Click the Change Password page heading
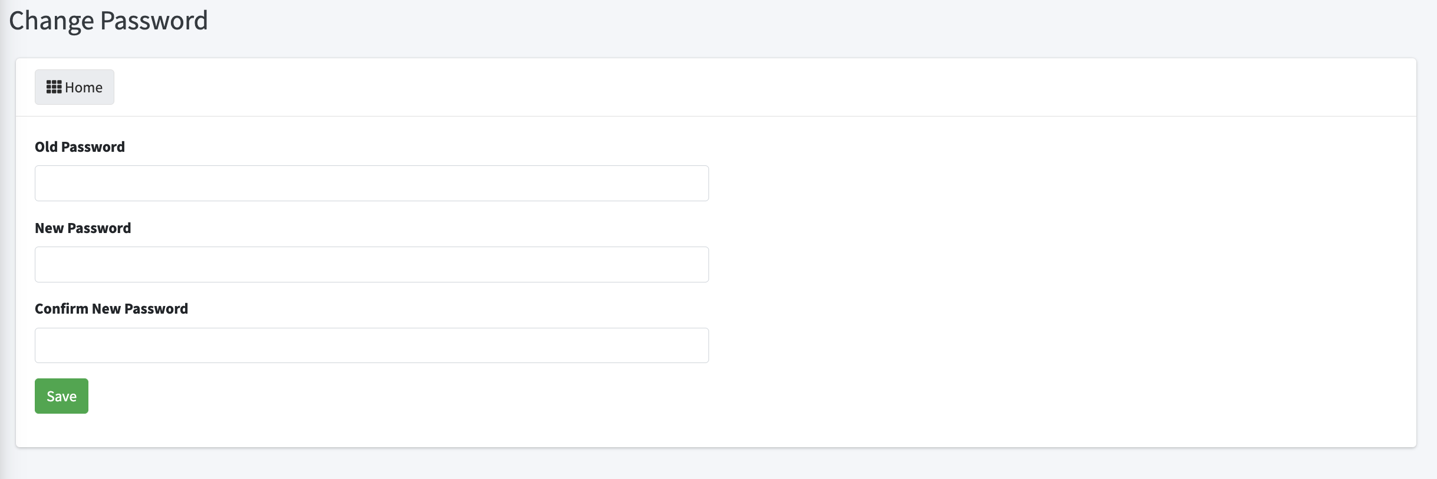The image size is (1437, 479). coord(108,21)
